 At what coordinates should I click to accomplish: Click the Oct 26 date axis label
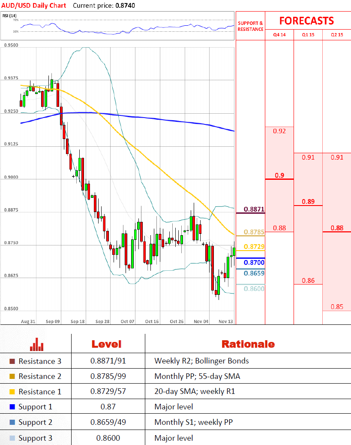177,321
